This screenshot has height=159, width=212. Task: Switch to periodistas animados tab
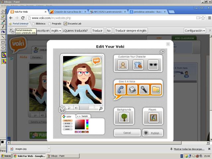tap(147, 12)
